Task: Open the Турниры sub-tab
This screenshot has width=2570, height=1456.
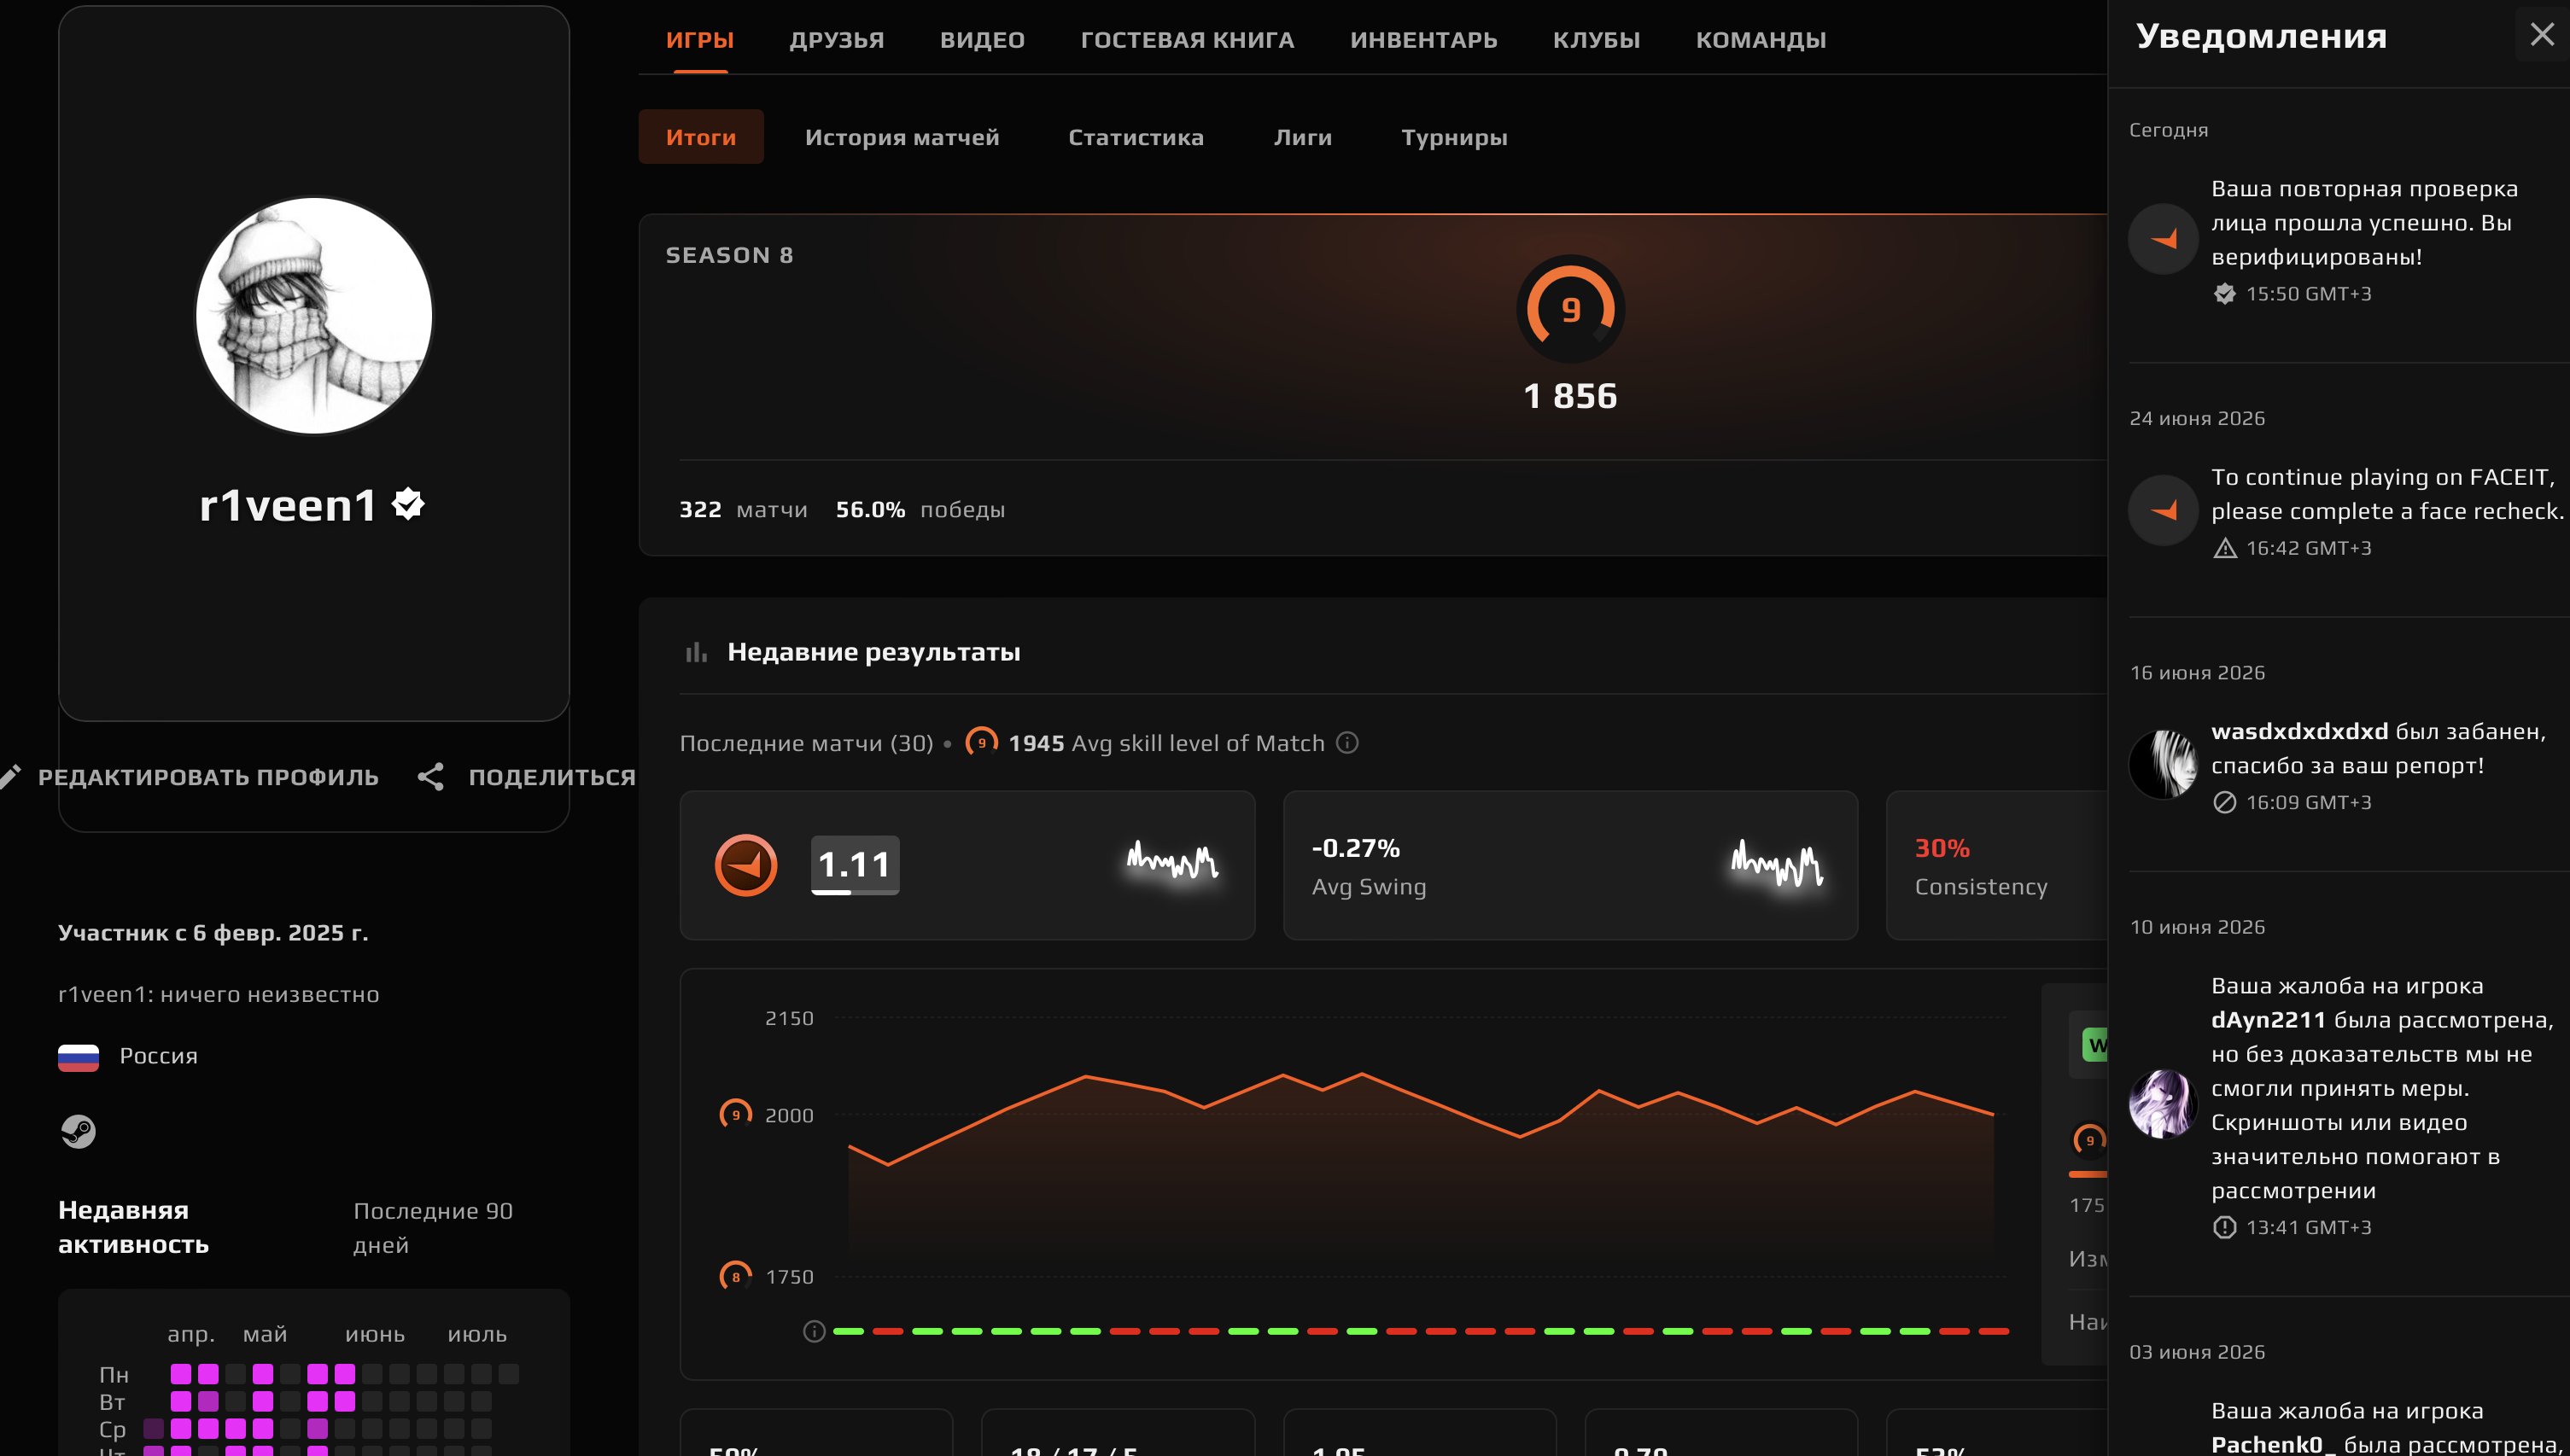Action: 1453,137
